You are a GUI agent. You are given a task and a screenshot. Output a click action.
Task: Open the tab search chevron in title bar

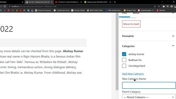click(162, 2)
